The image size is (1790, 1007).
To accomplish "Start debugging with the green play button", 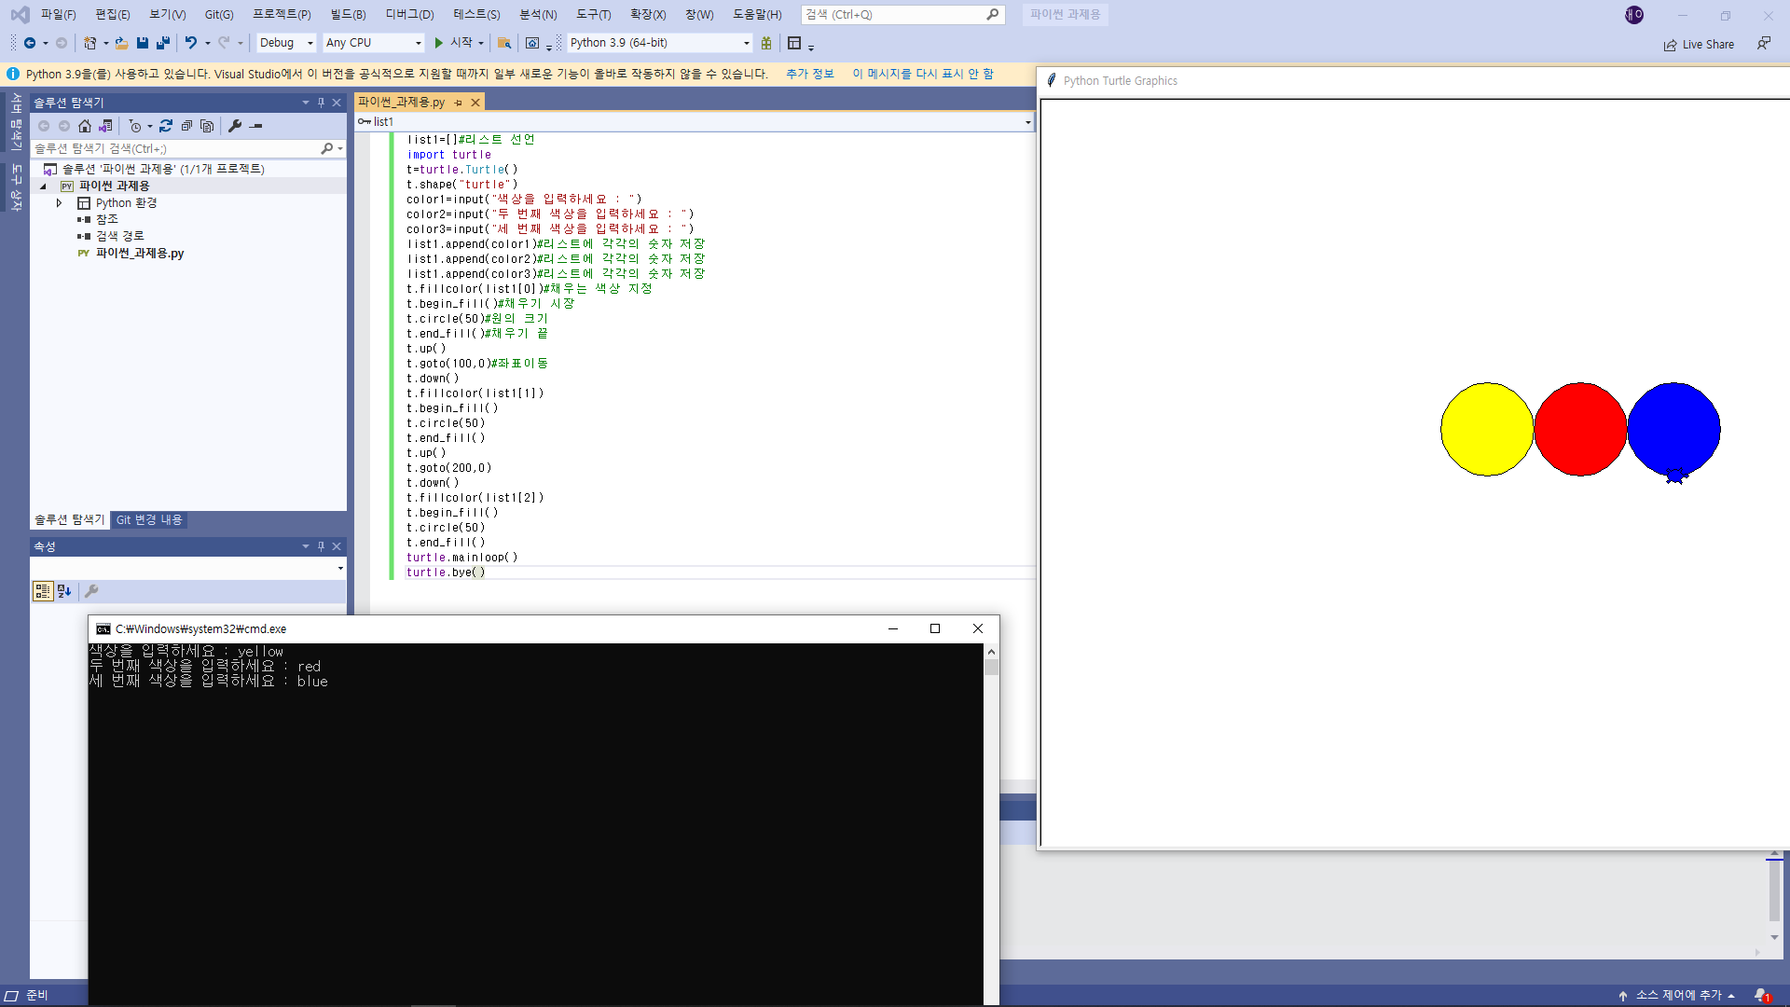I will 438,43.
